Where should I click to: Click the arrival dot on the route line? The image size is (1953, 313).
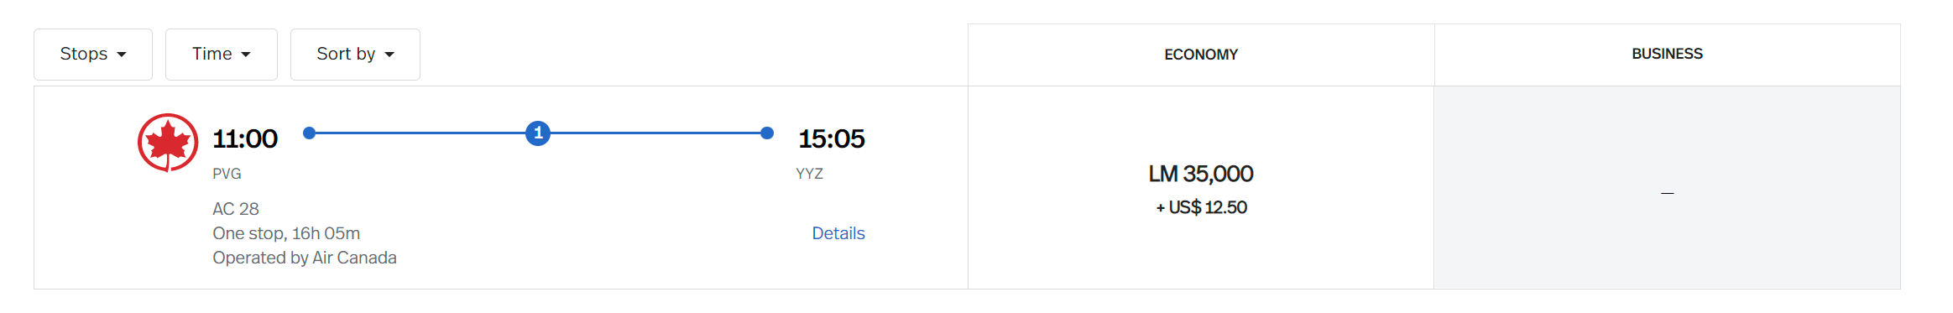coord(766,133)
